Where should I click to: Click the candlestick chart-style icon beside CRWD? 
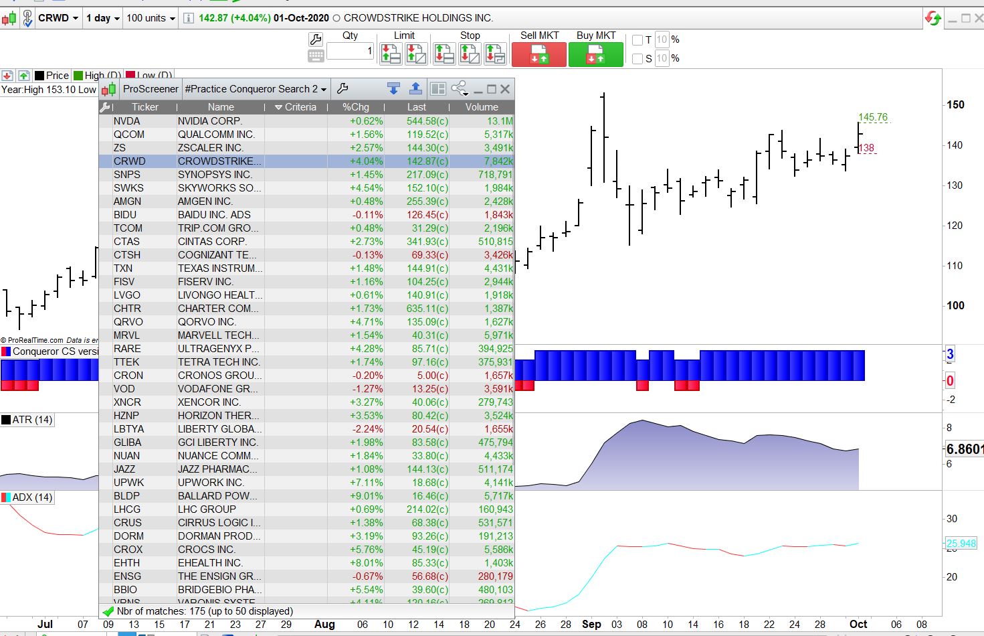click(9, 18)
